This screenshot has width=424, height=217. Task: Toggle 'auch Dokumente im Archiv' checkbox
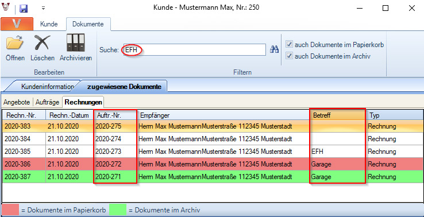click(x=290, y=56)
